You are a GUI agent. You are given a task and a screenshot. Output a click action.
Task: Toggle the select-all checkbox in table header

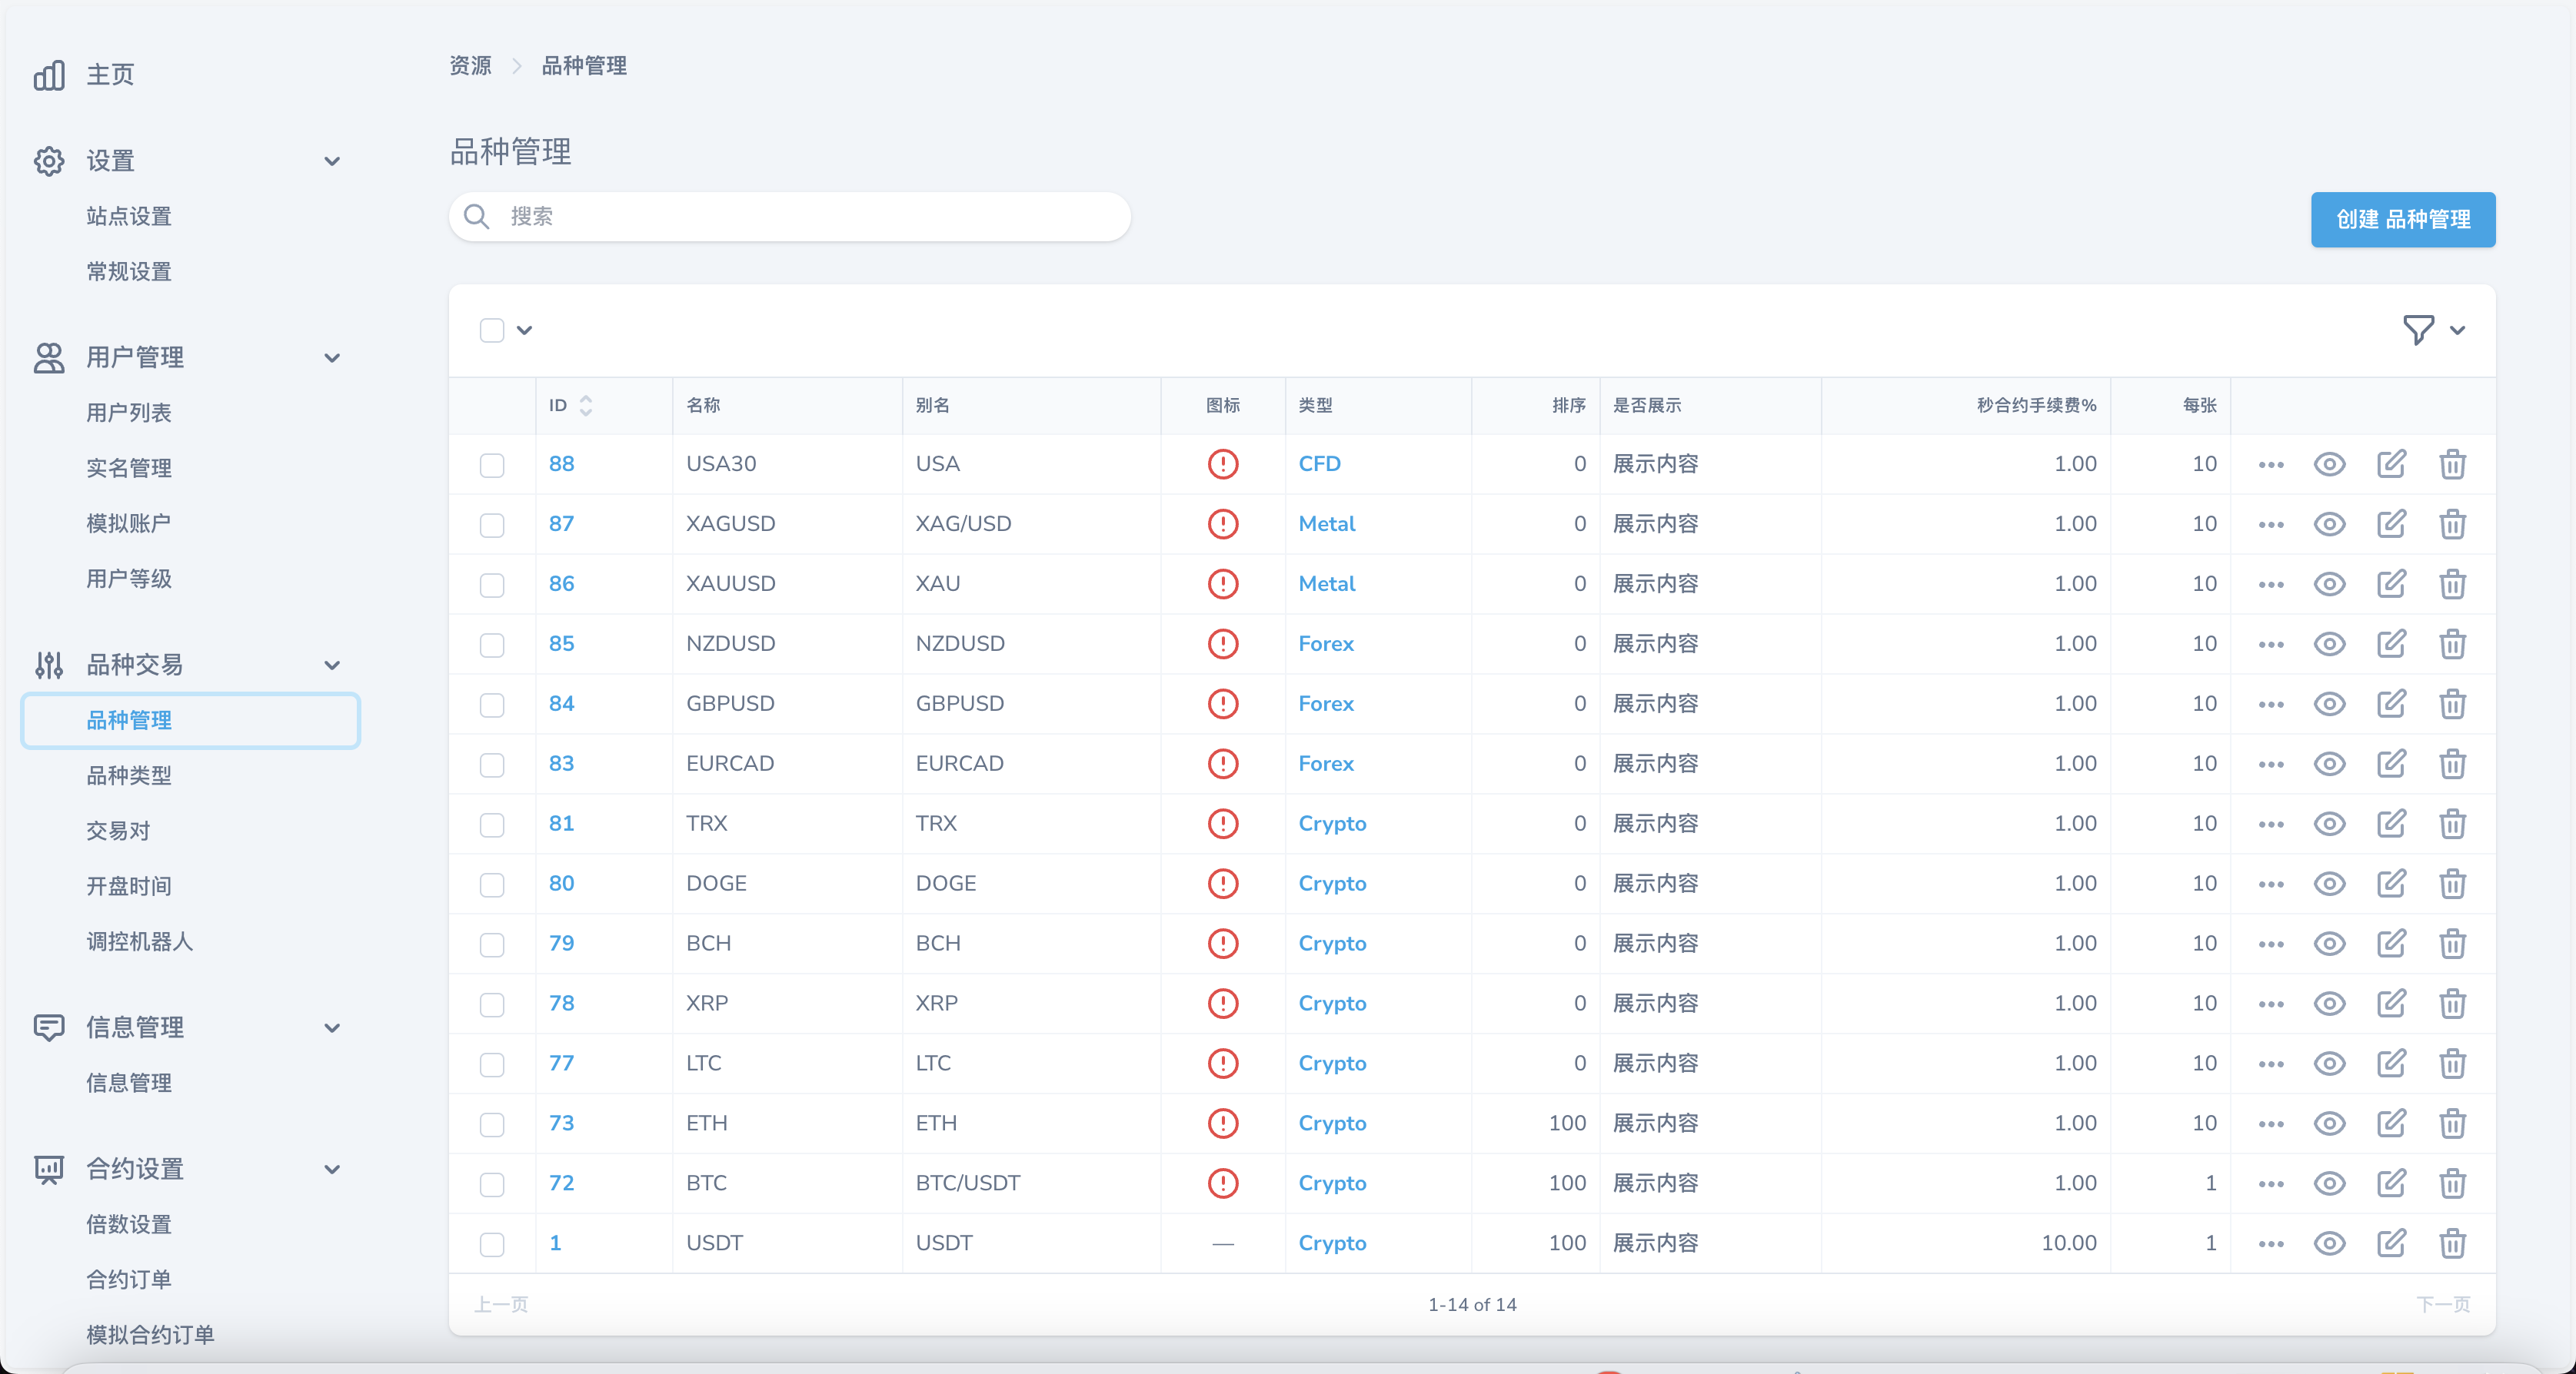tap(491, 330)
